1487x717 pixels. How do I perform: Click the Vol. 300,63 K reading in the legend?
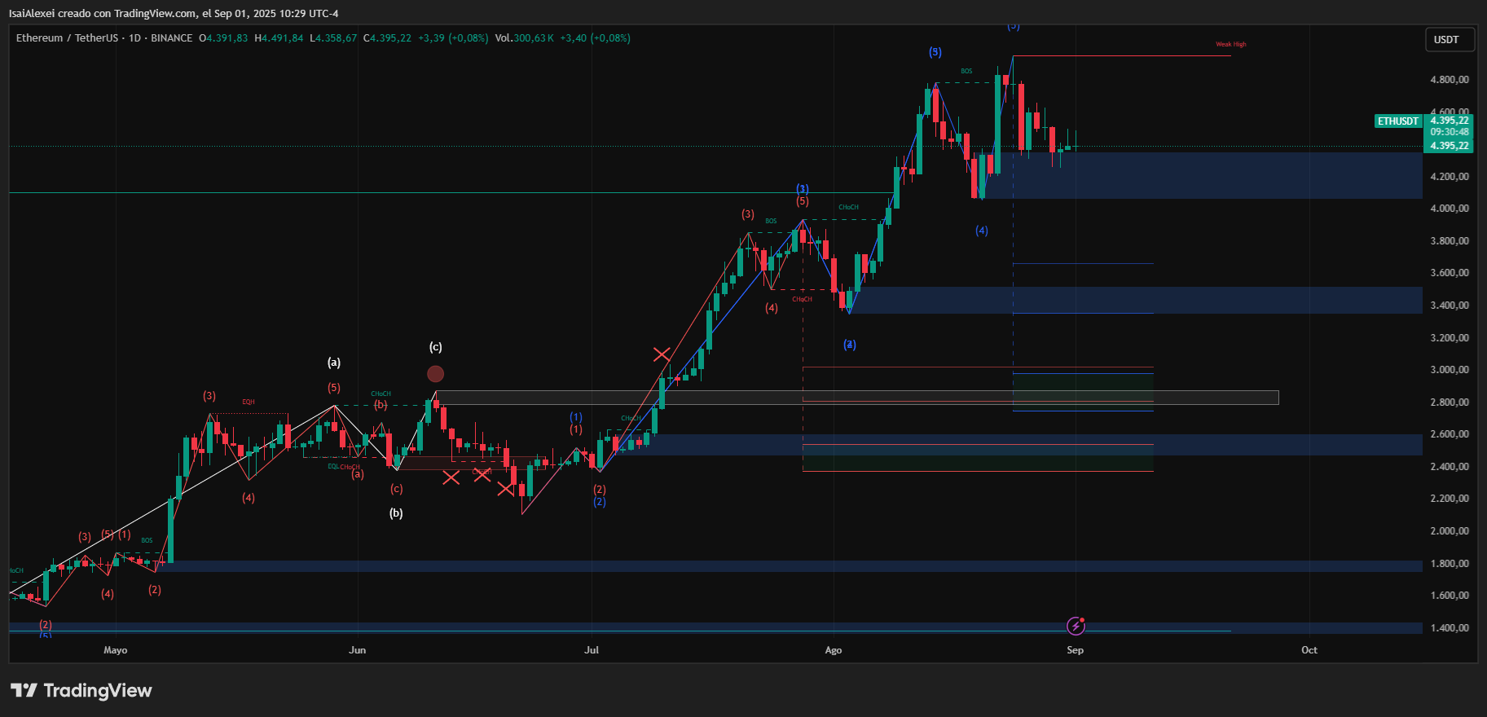point(524,38)
